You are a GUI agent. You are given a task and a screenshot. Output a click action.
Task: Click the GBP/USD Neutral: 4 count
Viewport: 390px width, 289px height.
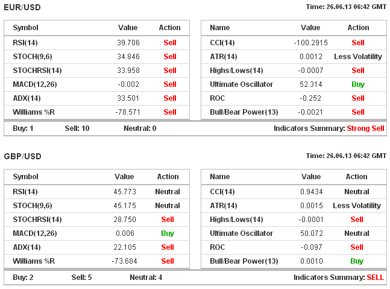point(146,278)
